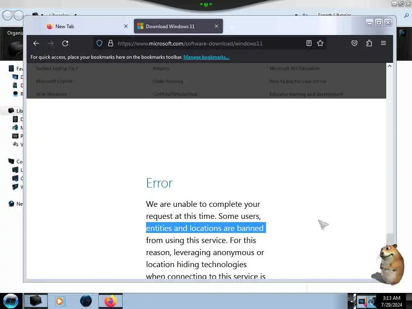Open the tracking protection shield icon
This screenshot has height=309, width=412.
[99, 43]
